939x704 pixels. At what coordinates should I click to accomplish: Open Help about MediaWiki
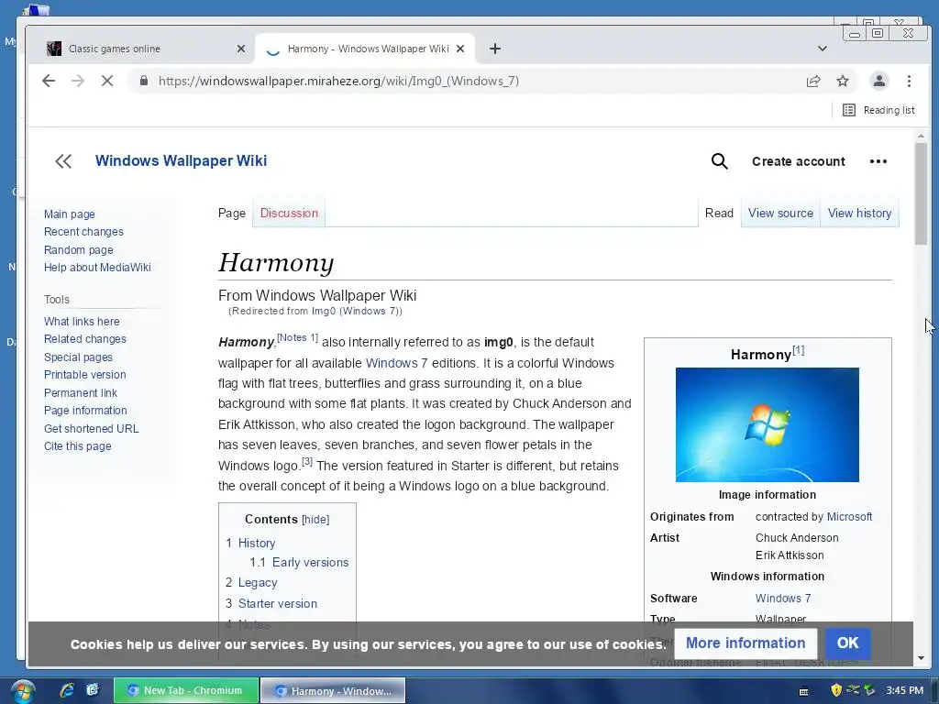coord(97,267)
